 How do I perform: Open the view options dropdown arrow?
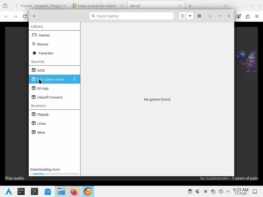click(x=190, y=16)
